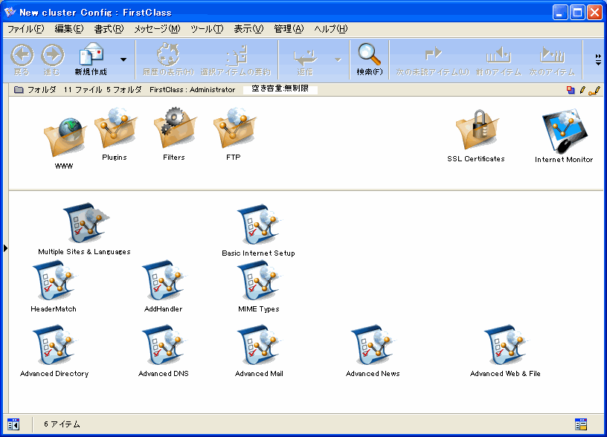Expand the 新規作成 dropdown arrow
Viewport: 607px width, 437px height.
tap(123, 59)
